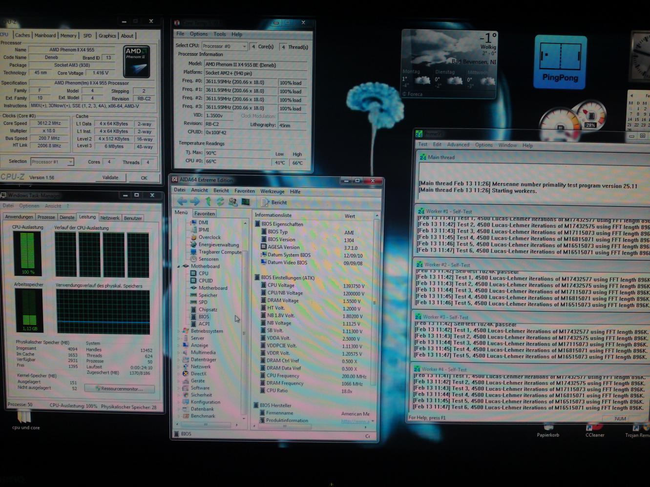Open Core Temp Tools menu
The image size is (650, 487).
[220, 34]
